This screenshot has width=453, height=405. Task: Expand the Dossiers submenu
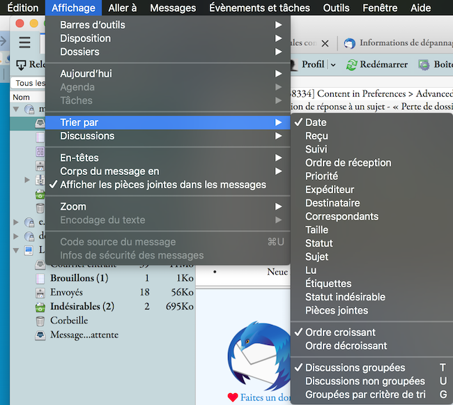pyautogui.click(x=167, y=52)
